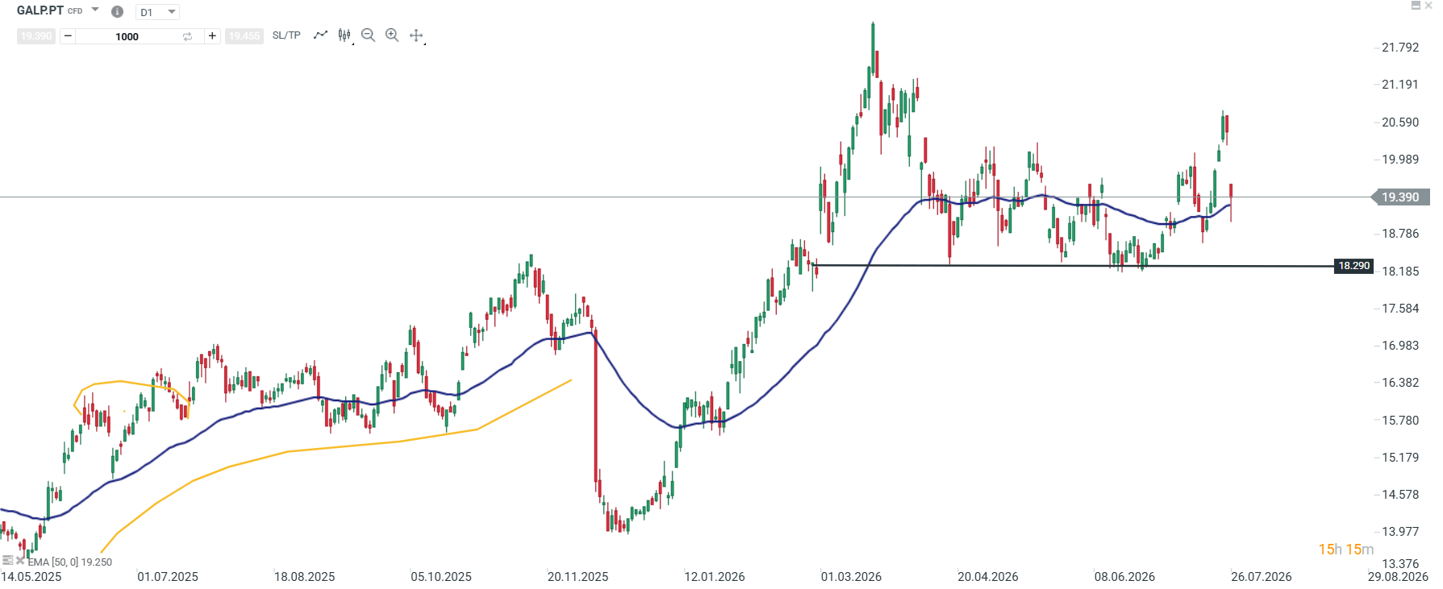Expand chart window using top-right panel icon
This screenshot has height=589, width=1443.
[x=1416, y=6]
